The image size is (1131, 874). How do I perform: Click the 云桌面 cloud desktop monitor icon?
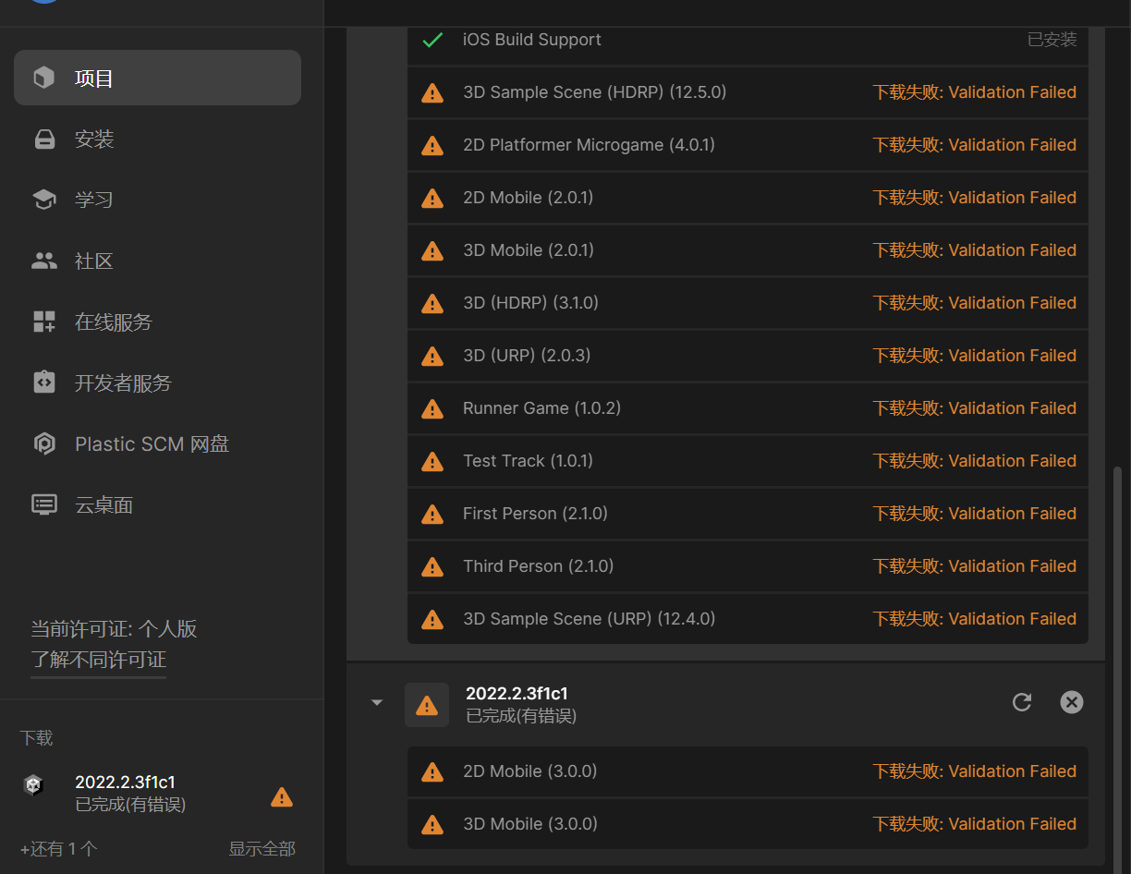pos(44,505)
